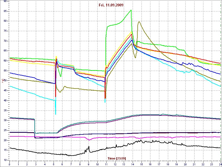The width and height of the screenshot is (222, 167).
Task: Click hour 11 on the time axis
Action: point(106,164)
